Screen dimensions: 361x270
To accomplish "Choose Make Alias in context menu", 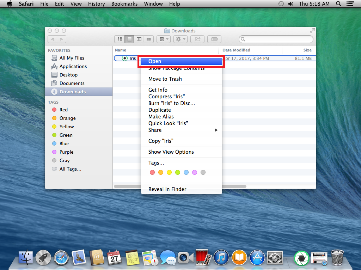I will pyautogui.click(x=182, y=117).
